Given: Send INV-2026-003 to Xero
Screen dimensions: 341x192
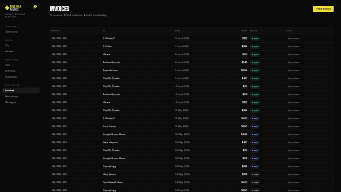Looking at the screenshot, I should [294, 54].
